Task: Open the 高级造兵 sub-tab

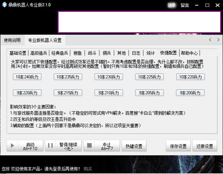Action: click(39, 53)
